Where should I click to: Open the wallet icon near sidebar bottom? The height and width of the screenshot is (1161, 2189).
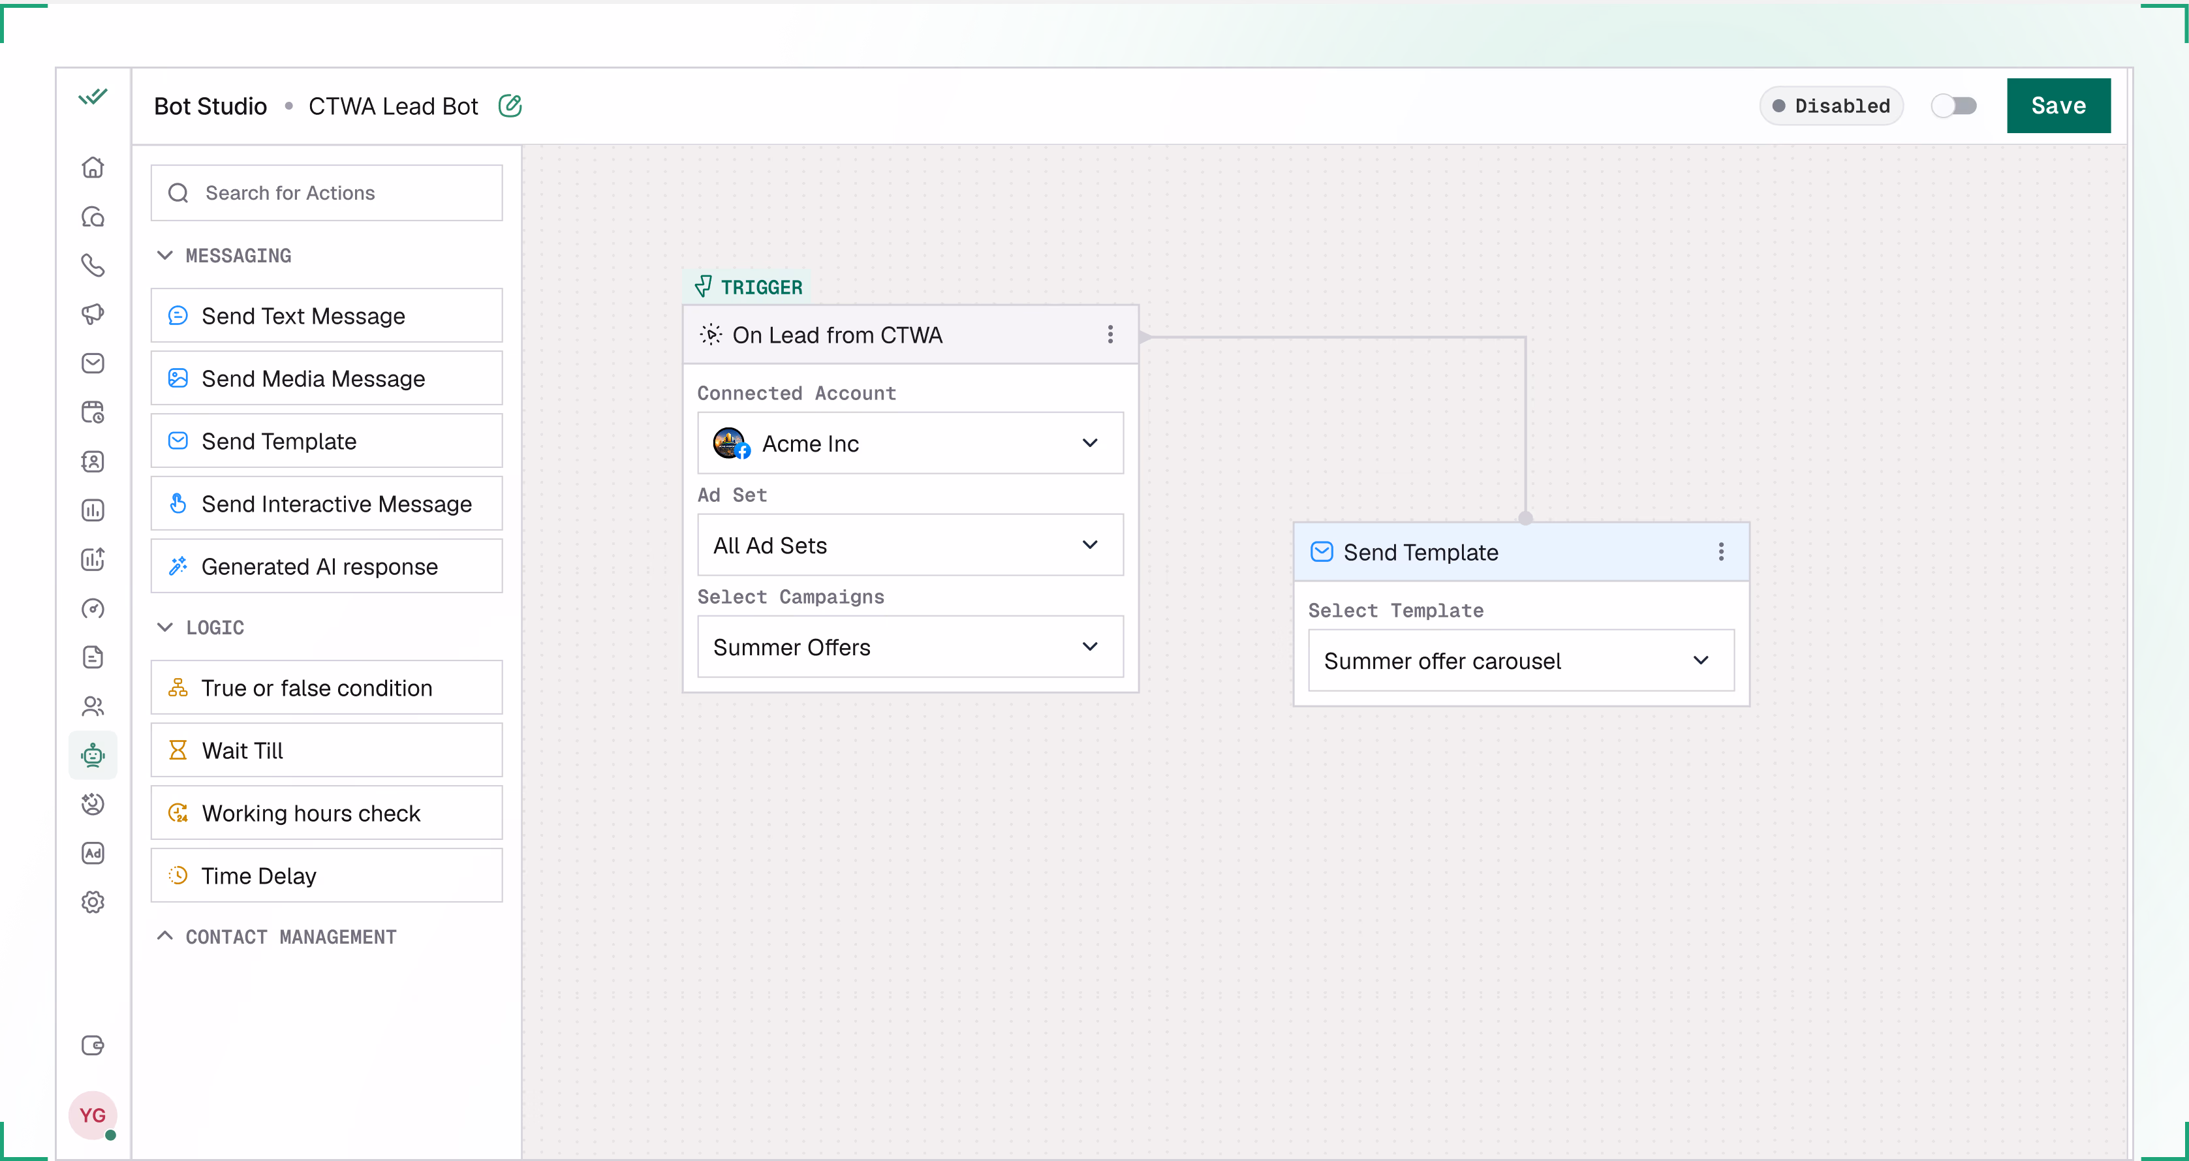93,1045
